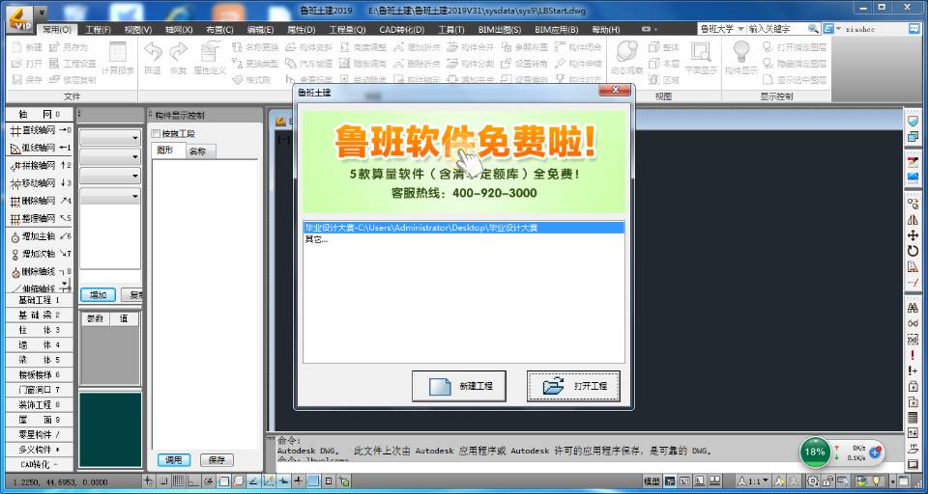Click 新建工程 (new project) button in dialog
The width and height of the screenshot is (928, 494).
coord(458,387)
